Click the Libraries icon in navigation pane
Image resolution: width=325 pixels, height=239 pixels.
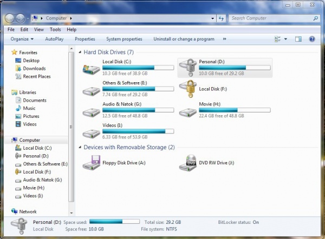point(14,92)
